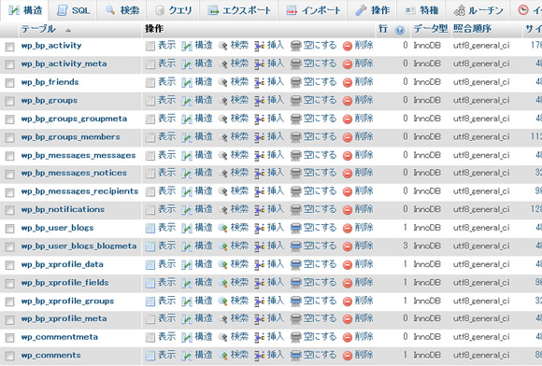Click the help icon beside the 行 column header
This screenshot has height=366, width=542.
pyautogui.click(x=400, y=30)
